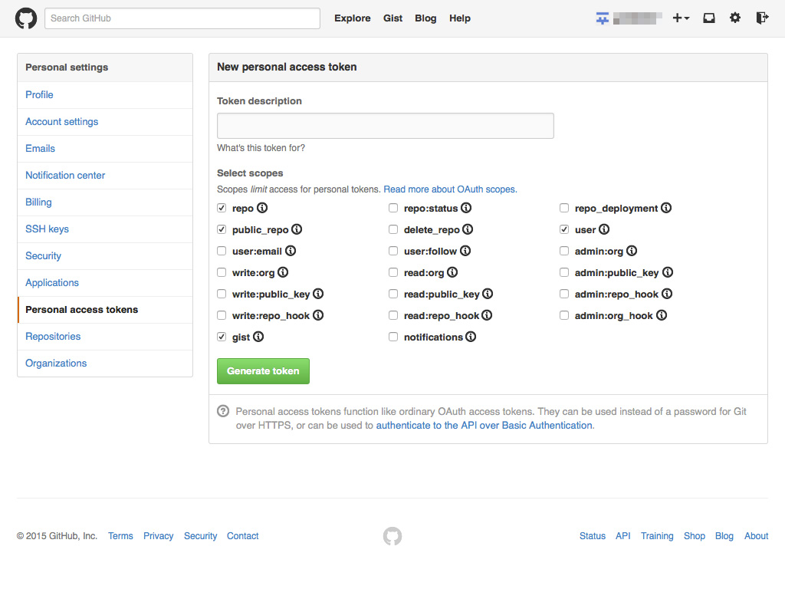The width and height of the screenshot is (785, 589).
Task: Click the Search GitHub box
Action: pyautogui.click(x=182, y=18)
